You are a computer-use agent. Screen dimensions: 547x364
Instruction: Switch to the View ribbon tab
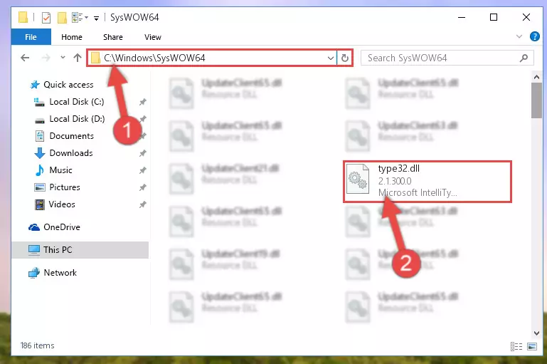tap(153, 37)
